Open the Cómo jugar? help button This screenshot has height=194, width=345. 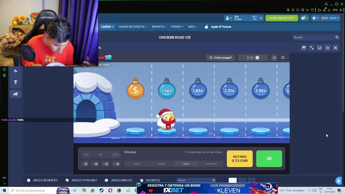point(221,58)
